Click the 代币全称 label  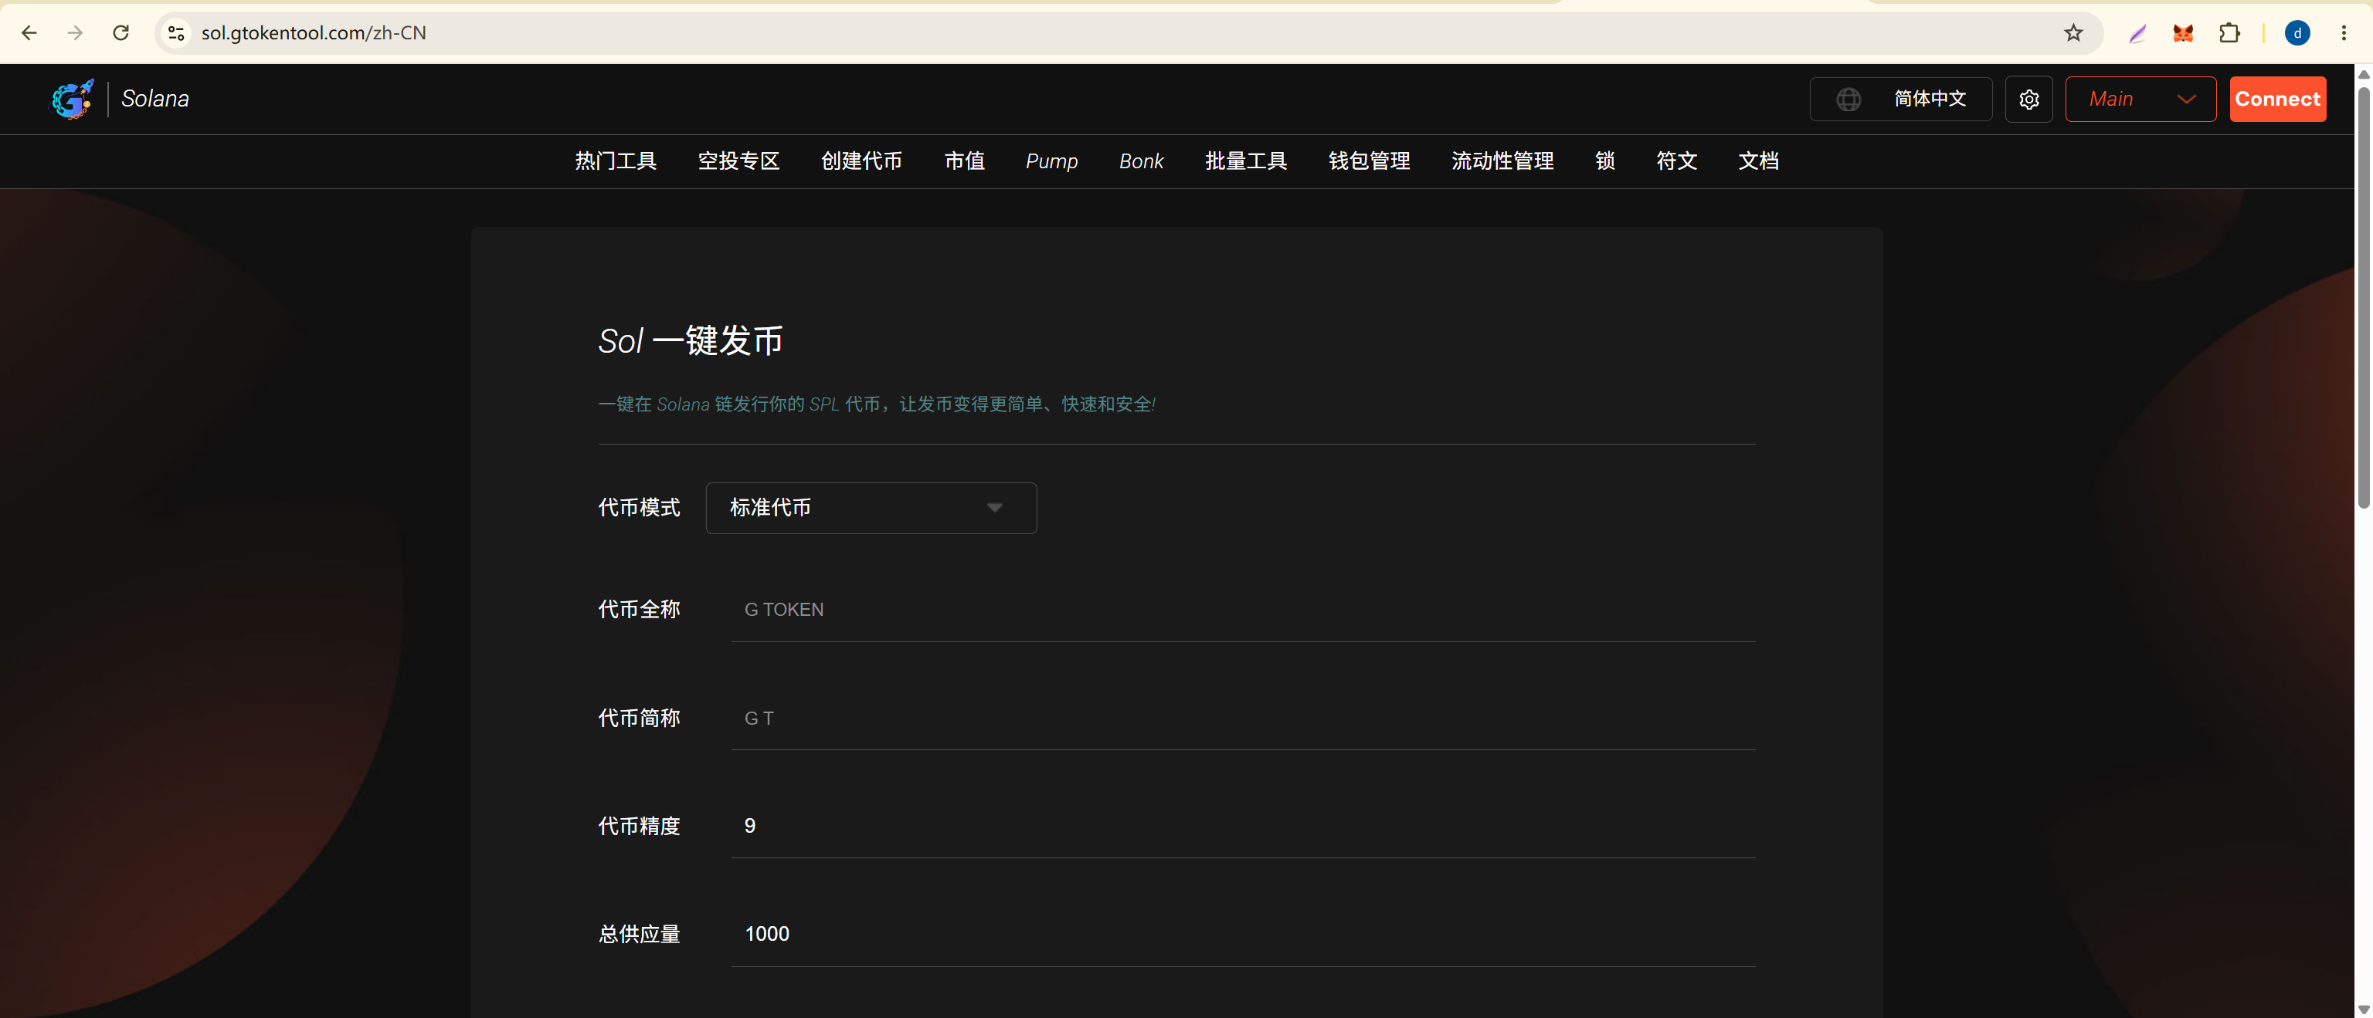click(638, 610)
